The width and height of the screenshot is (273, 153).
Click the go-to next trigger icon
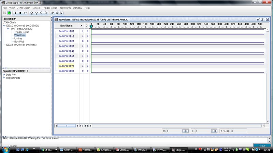point(46,13)
